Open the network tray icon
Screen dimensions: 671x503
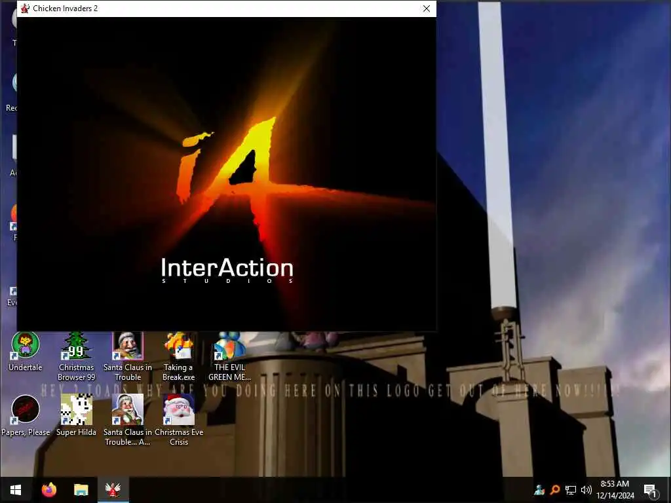571,490
